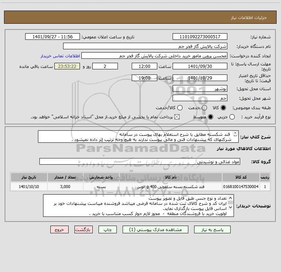Click the goods group field مواد غذائی

click(140, 161)
